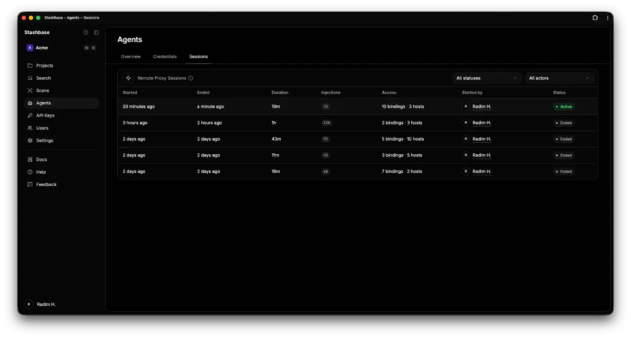Switch to the Overview tab

[x=131, y=57]
